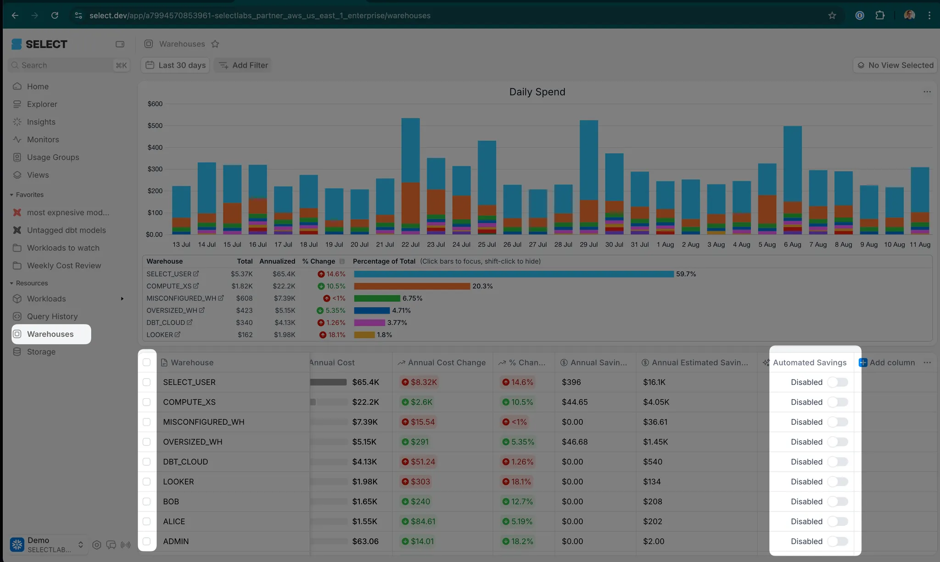Check the COMPUTE_XS row checkbox
940x562 pixels.
point(146,402)
